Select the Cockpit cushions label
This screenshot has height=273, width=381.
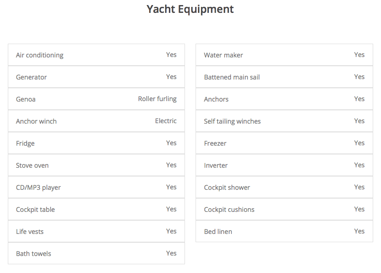tap(229, 210)
